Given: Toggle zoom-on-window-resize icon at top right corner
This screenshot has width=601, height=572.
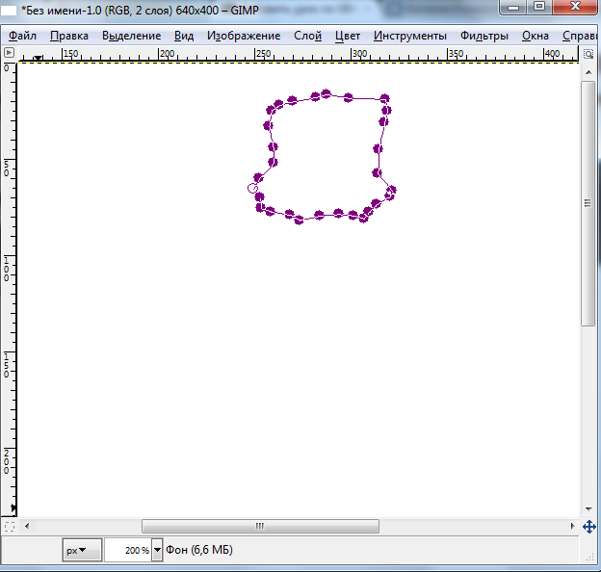Looking at the screenshot, I should click(x=588, y=54).
